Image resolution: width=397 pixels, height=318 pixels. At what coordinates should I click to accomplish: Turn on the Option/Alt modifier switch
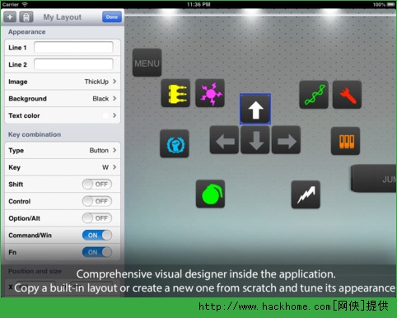(97, 218)
